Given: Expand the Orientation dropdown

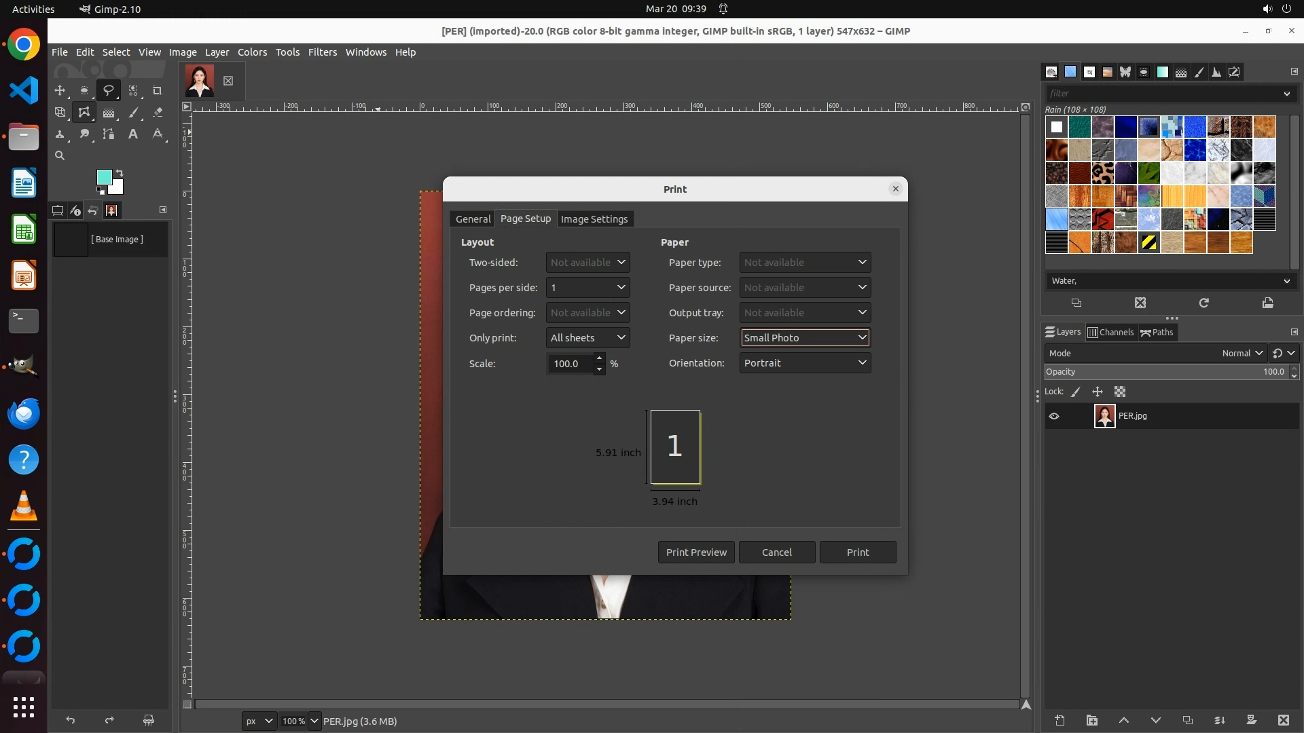Looking at the screenshot, I should [x=805, y=363].
